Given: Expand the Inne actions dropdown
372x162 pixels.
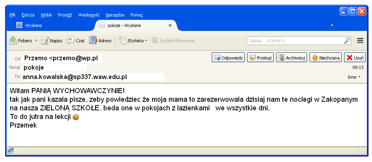Looking at the screenshot, I should (x=354, y=77).
